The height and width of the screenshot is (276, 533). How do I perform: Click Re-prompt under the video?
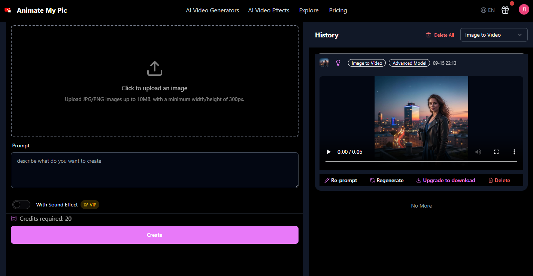pos(341,180)
